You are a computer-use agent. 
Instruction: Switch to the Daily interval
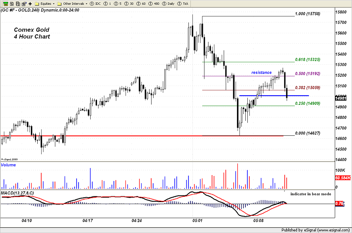tap(168, 4)
